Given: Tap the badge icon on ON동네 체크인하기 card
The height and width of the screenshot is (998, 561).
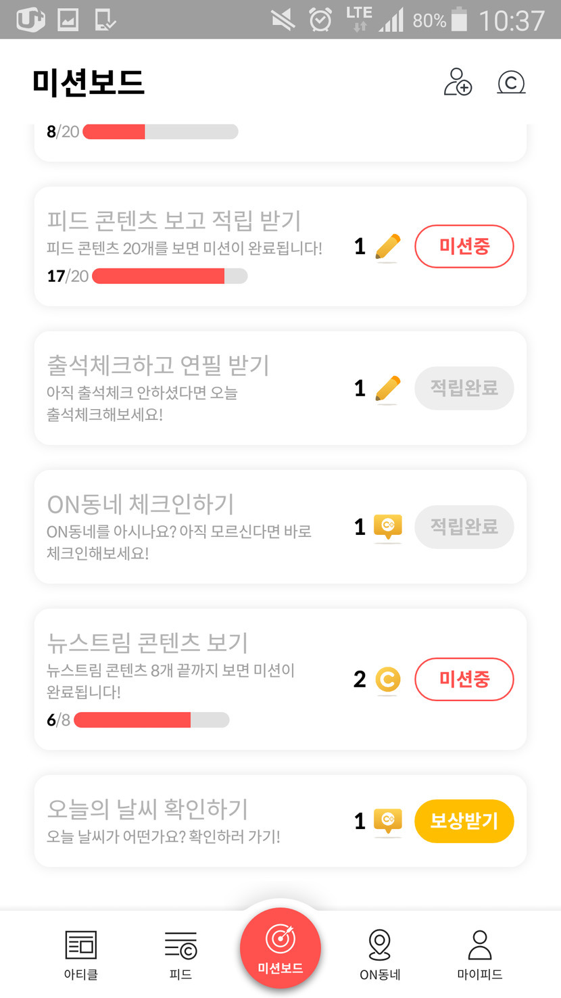Looking at the screenshot, I should pyautogui.click(x=387, y=527).
